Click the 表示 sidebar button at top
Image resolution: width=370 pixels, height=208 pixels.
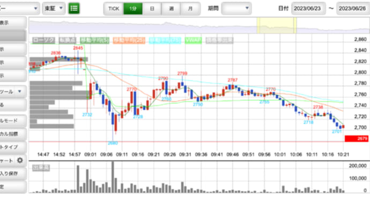point(13,23)
